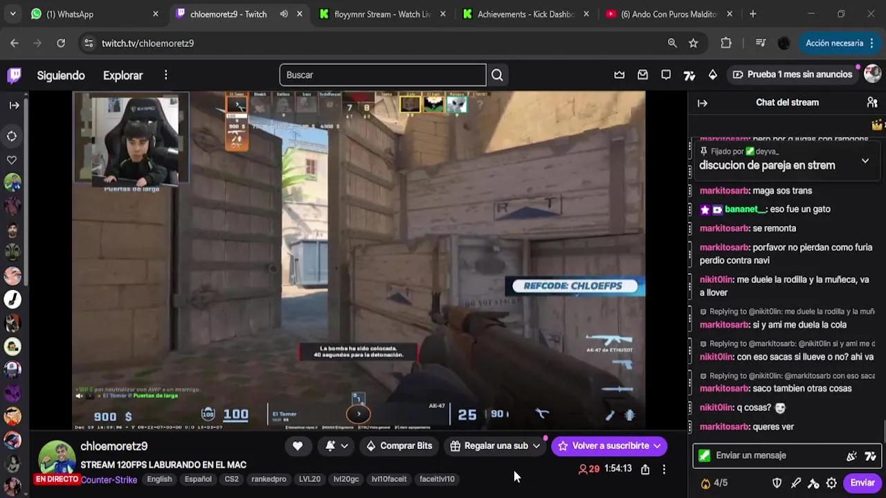Click the Español tag

[x=198, y=479]
